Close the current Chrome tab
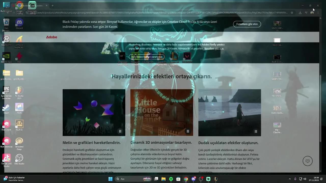The width and height of the screenshot is (326, 183). coord(46,5)
